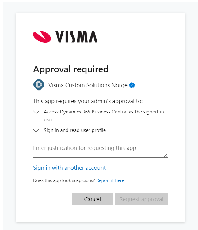198x230 pixels.
Task: Expand the Sign in and read profile chevron
Action: tap(36, 131)
